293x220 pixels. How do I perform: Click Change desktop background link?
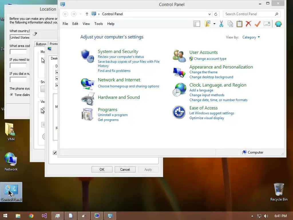pyautogui.click(x=211, y=77)
